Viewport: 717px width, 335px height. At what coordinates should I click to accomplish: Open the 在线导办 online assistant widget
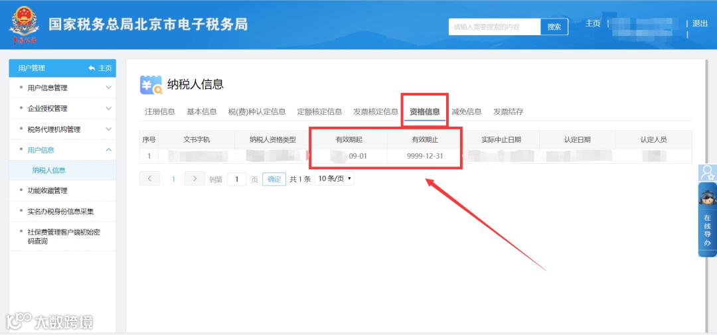[x=708, y=220]
